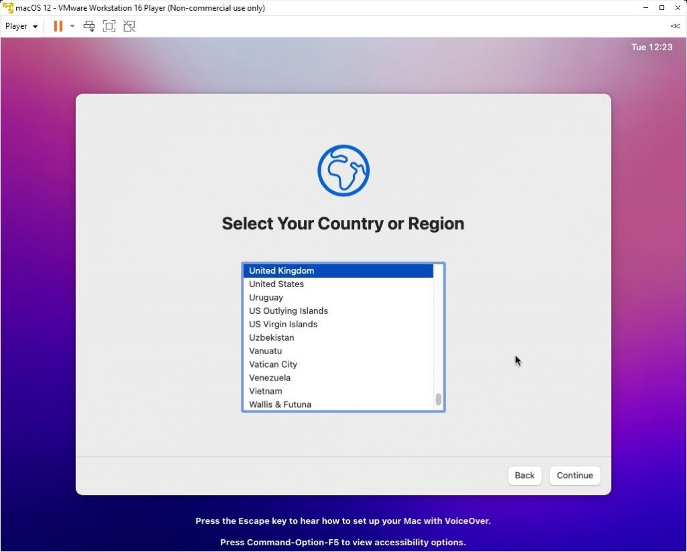Choose Vanuatu from the country list

tap(266, 351)
